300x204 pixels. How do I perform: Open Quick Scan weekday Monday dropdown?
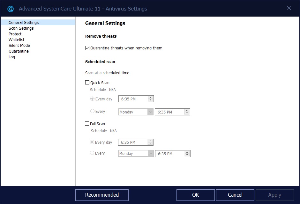(x=136, y=112)
